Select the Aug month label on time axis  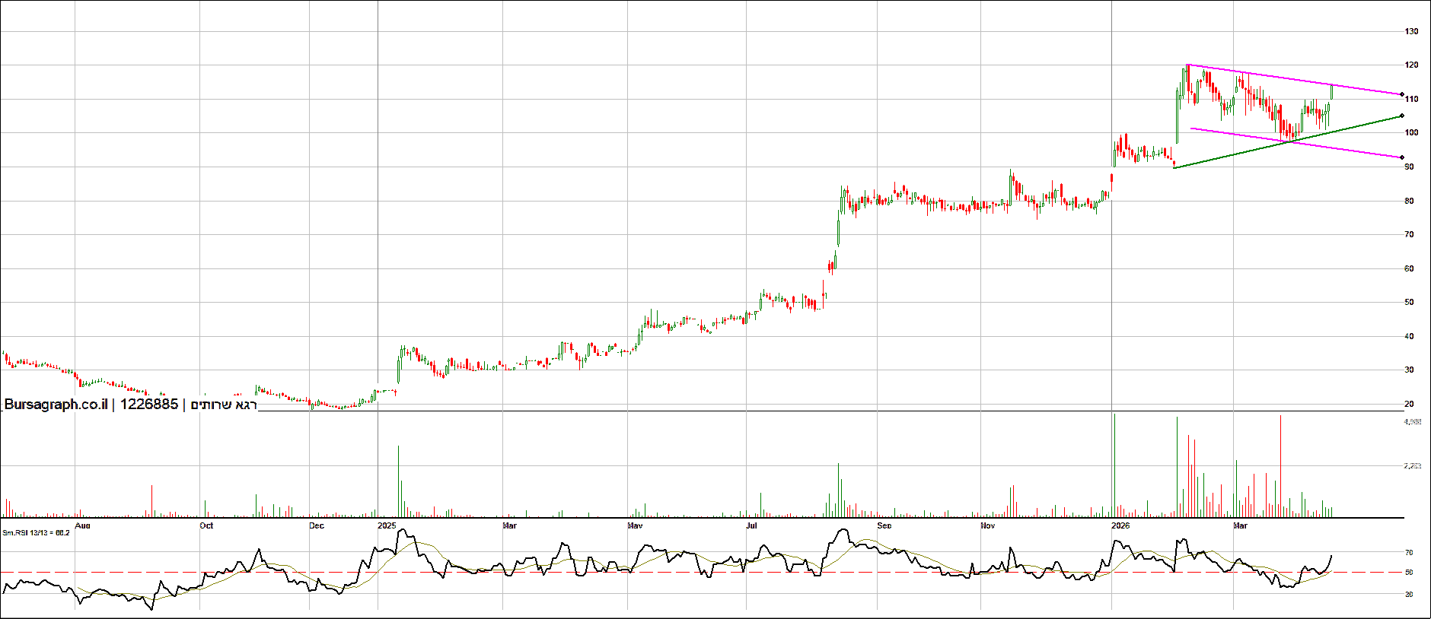tap(83, 525)
